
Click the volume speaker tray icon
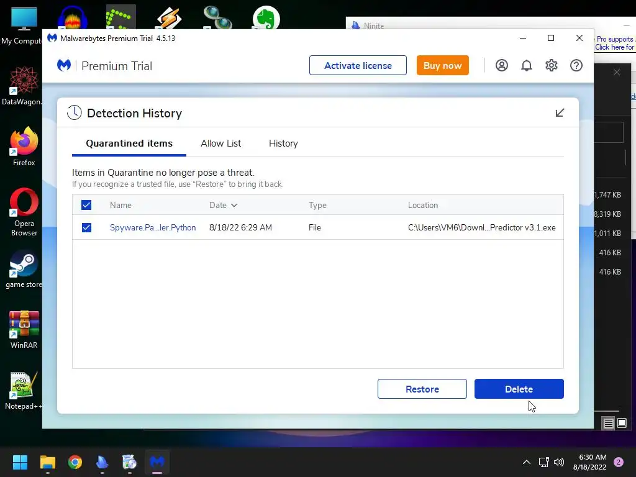(558, 462)
